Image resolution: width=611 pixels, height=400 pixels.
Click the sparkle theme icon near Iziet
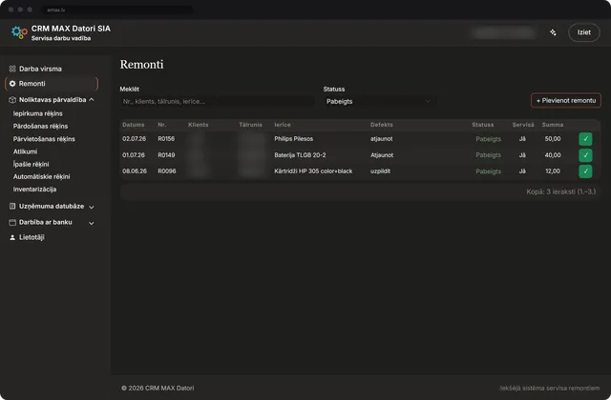(553, 32)
